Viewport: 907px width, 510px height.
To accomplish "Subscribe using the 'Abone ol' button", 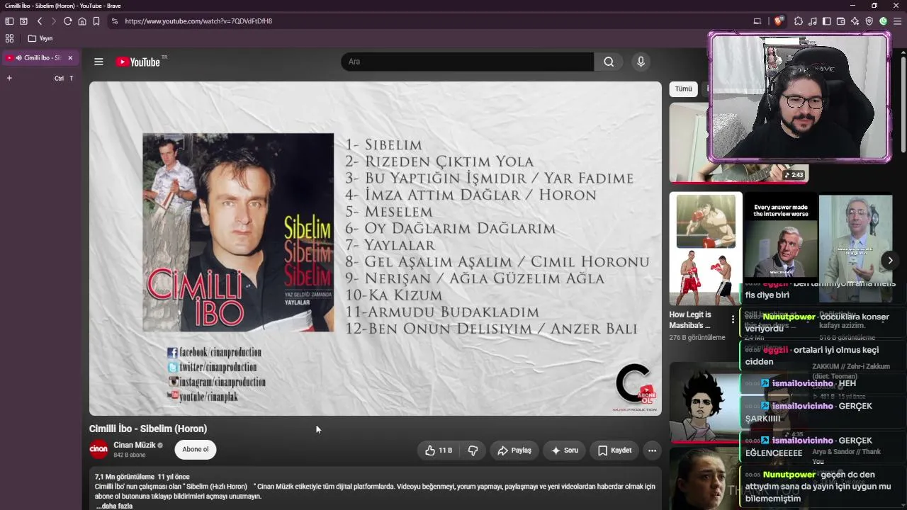I will point(196,449).
